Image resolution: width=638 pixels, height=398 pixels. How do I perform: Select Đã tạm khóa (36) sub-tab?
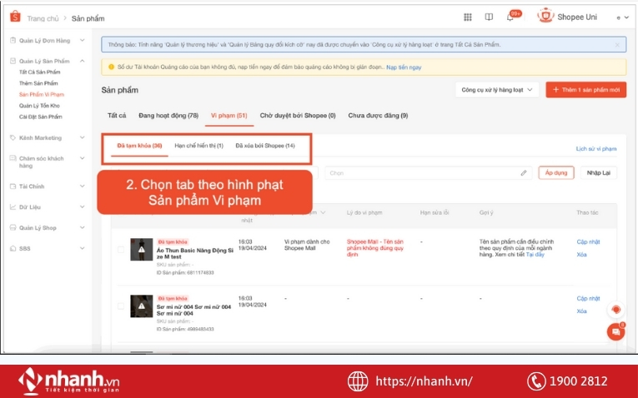(x=139, y=146)
